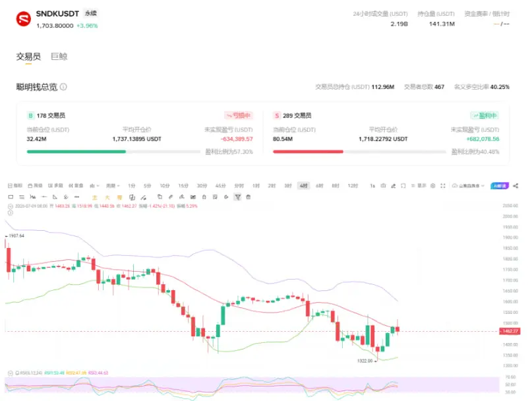Open the info icon beside 聪明钱总览
528x401 pixels.
click(63, 87)
